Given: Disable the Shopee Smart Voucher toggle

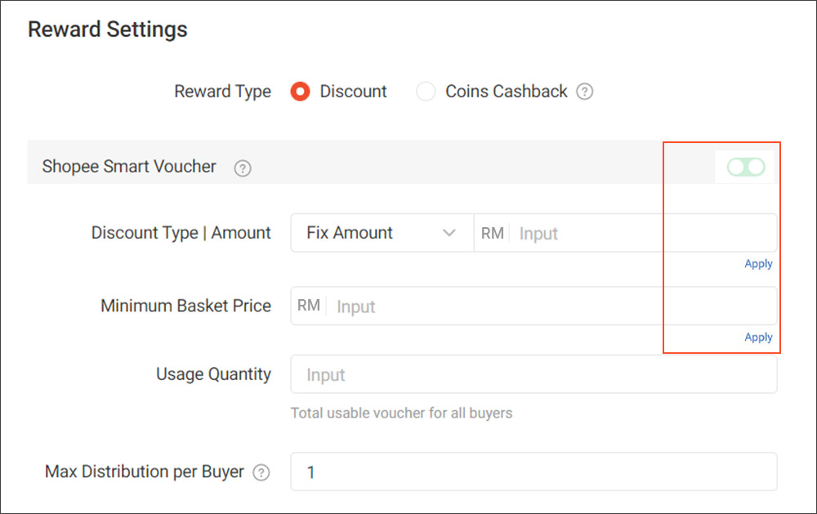Looking at the screenshot, I should coord(744,166).
